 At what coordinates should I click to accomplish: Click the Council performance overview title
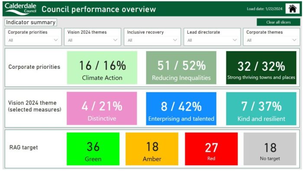[99, 9]
